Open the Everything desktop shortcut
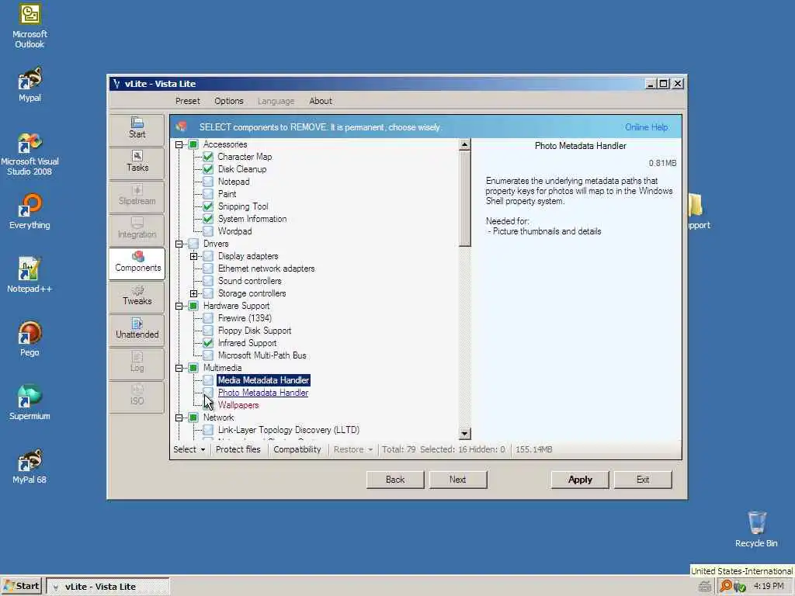This screenshot has width=795, height=596. (x=30, y=211)
